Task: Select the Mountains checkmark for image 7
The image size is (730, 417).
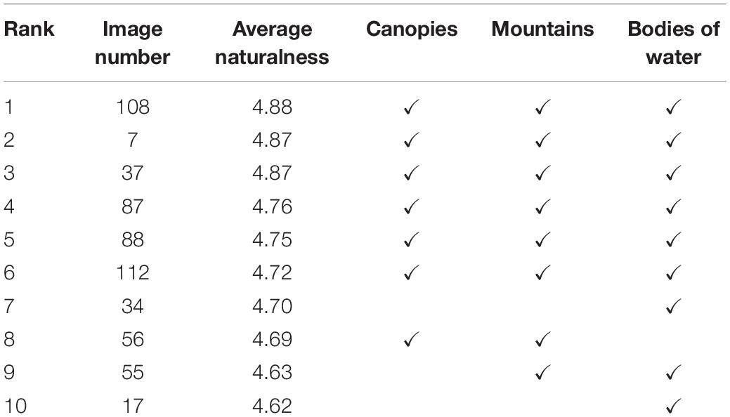Action: click(x=542, y=140)
